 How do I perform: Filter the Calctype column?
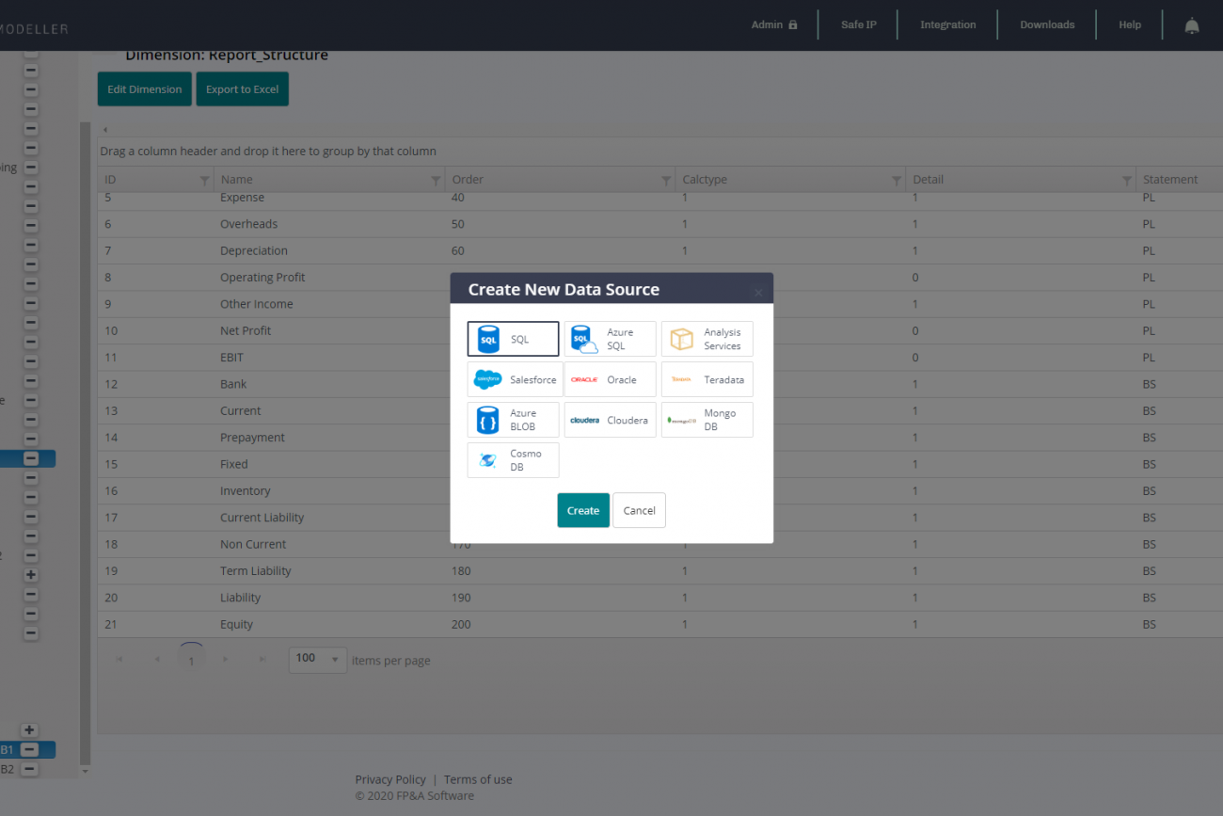pyautogui.click(x=897, y=180)
